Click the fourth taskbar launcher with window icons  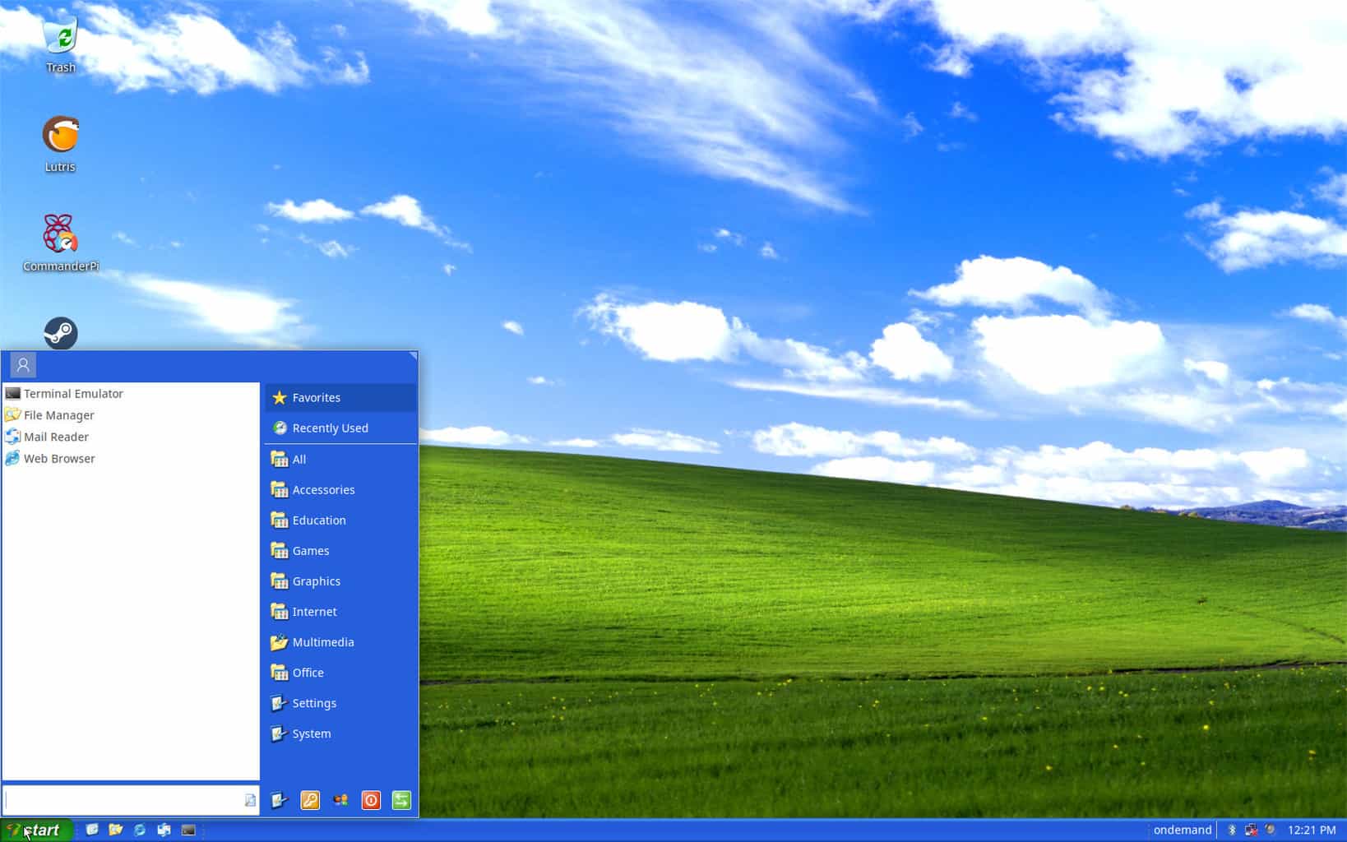[x=164, y=830]
